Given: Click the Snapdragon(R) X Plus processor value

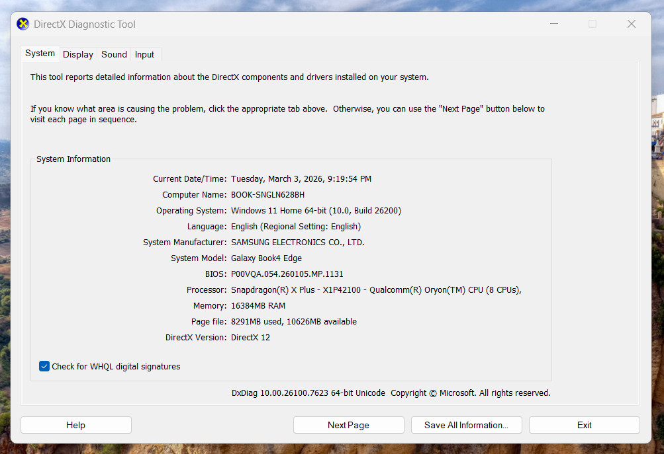Looking at the screenshot, I should [376, 290].
